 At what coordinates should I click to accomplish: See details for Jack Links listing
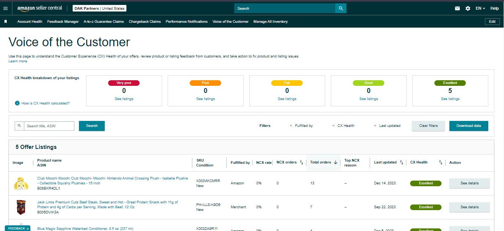point(469,207)
